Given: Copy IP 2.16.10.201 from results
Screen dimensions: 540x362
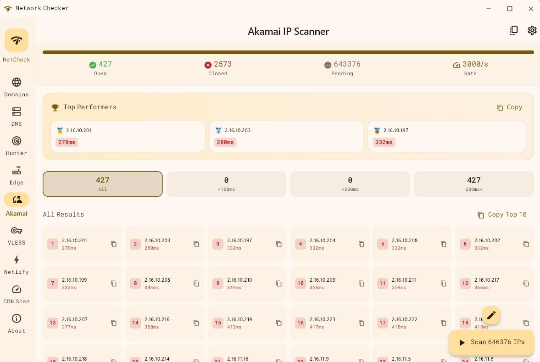Looking at the screenshot, I should 114,244.
